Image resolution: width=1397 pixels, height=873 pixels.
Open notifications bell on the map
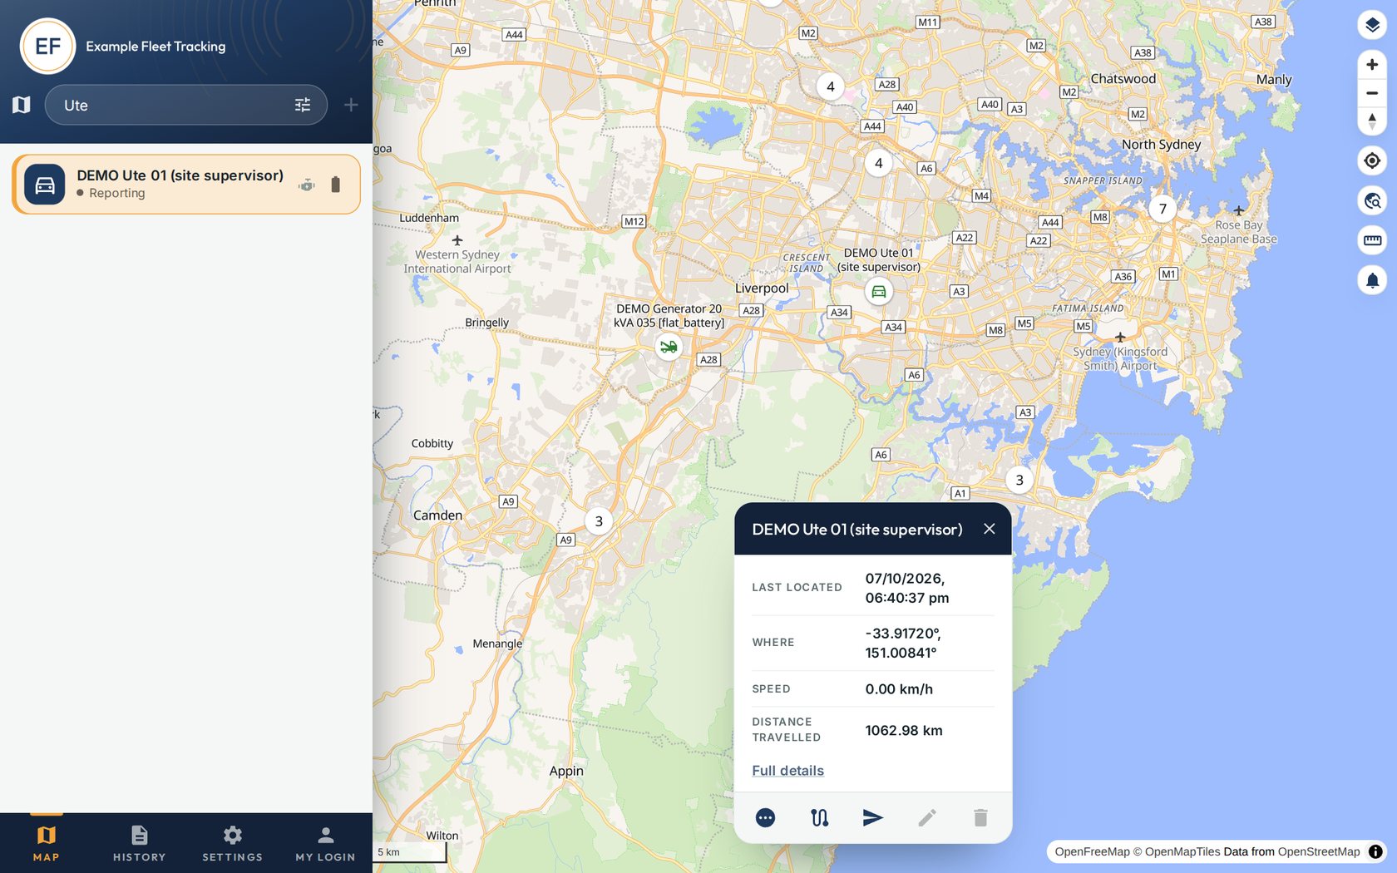pos(1372,280)
